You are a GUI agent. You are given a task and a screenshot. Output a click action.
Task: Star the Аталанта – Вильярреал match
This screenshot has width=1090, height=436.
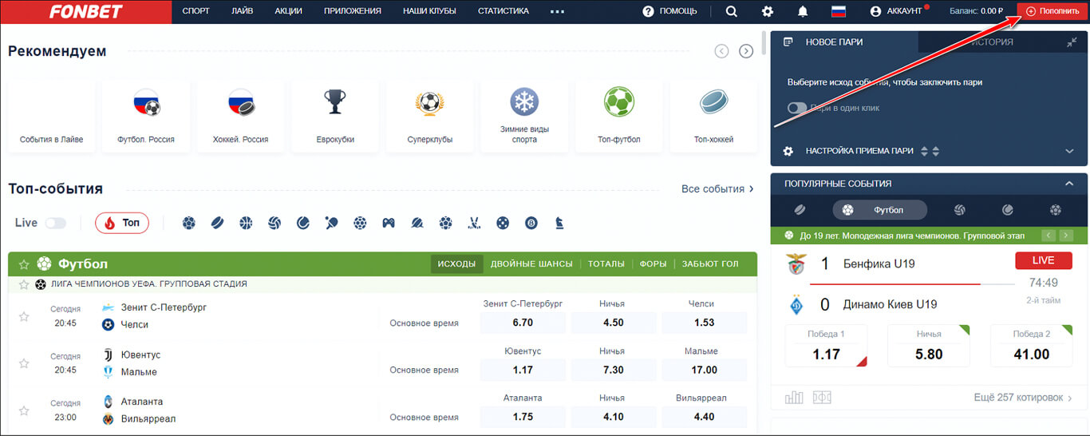[24, 410]
